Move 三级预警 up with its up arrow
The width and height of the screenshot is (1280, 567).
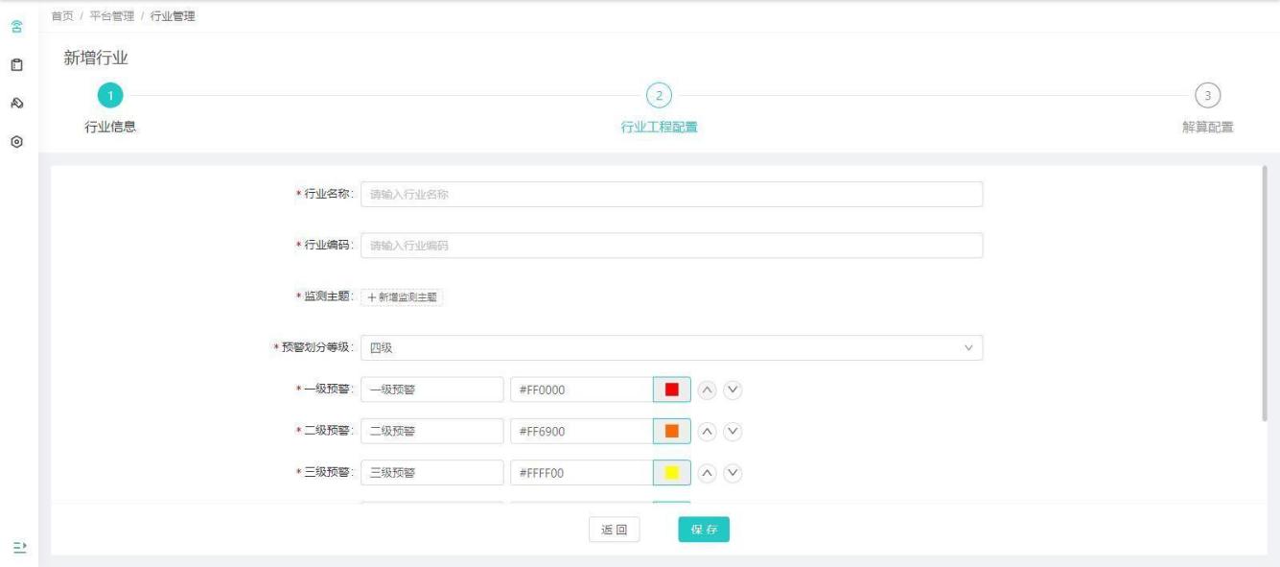tap(707, 473)
